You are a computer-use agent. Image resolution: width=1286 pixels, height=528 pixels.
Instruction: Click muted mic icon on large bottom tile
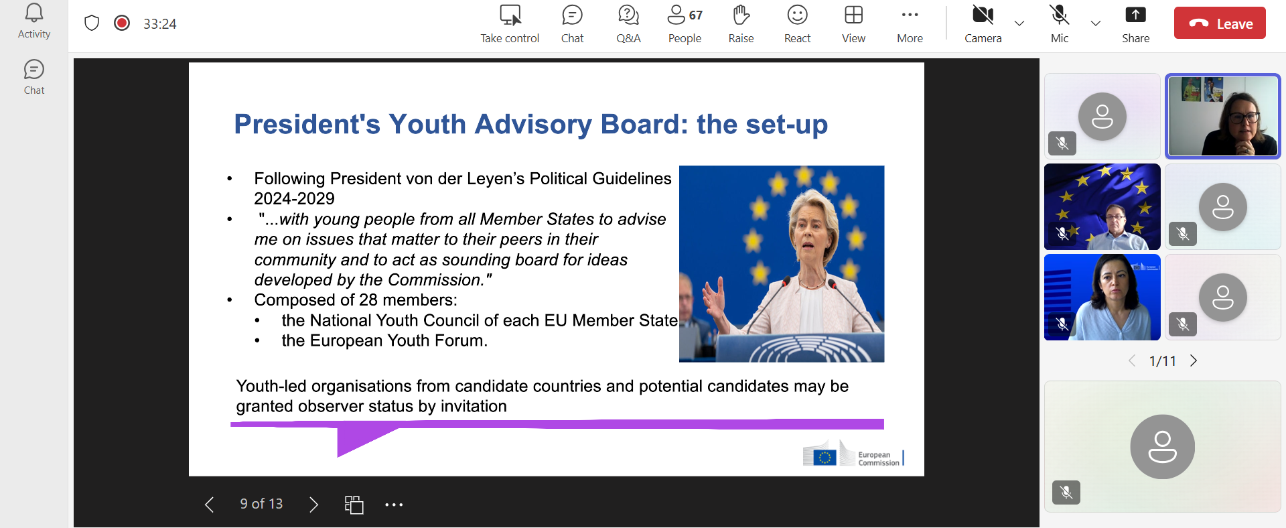click(x=1066, y=492)
